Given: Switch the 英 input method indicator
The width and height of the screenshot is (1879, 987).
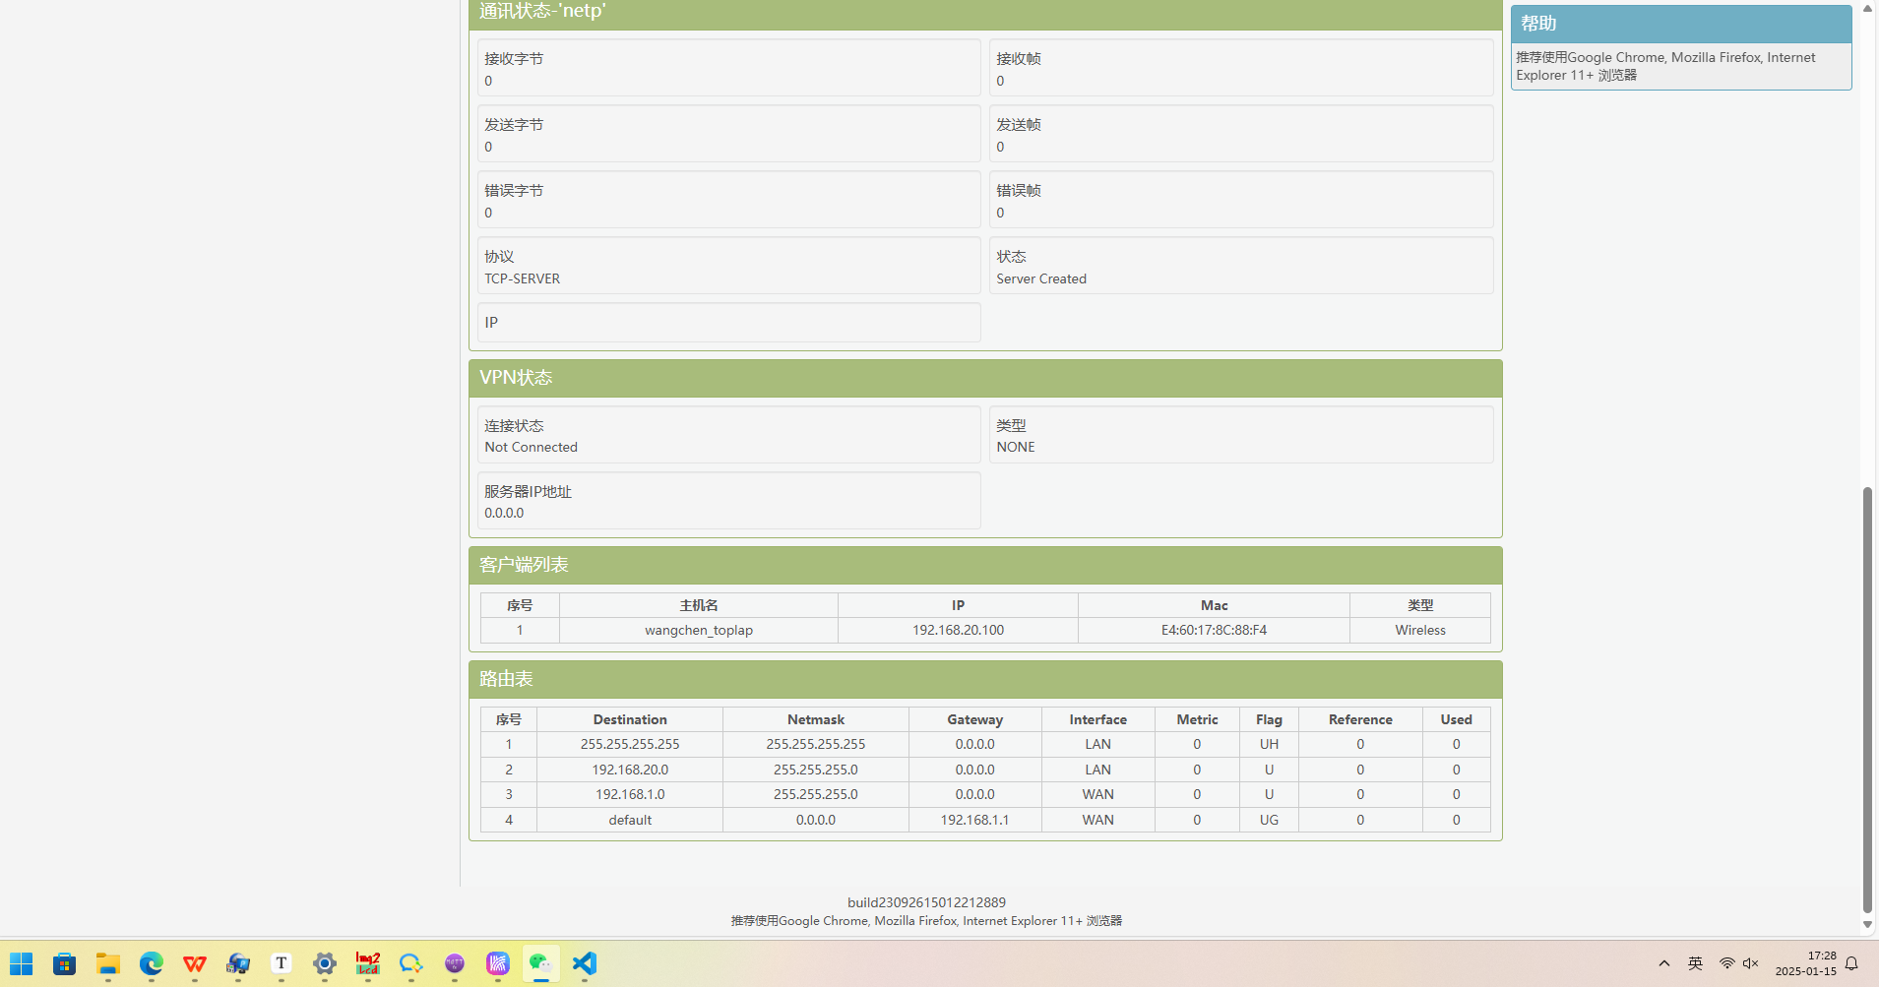Looking at the screenshot, I should (1696, 963).
